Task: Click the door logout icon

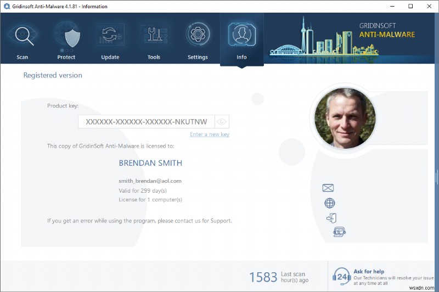Action: (x=331, y=218)
